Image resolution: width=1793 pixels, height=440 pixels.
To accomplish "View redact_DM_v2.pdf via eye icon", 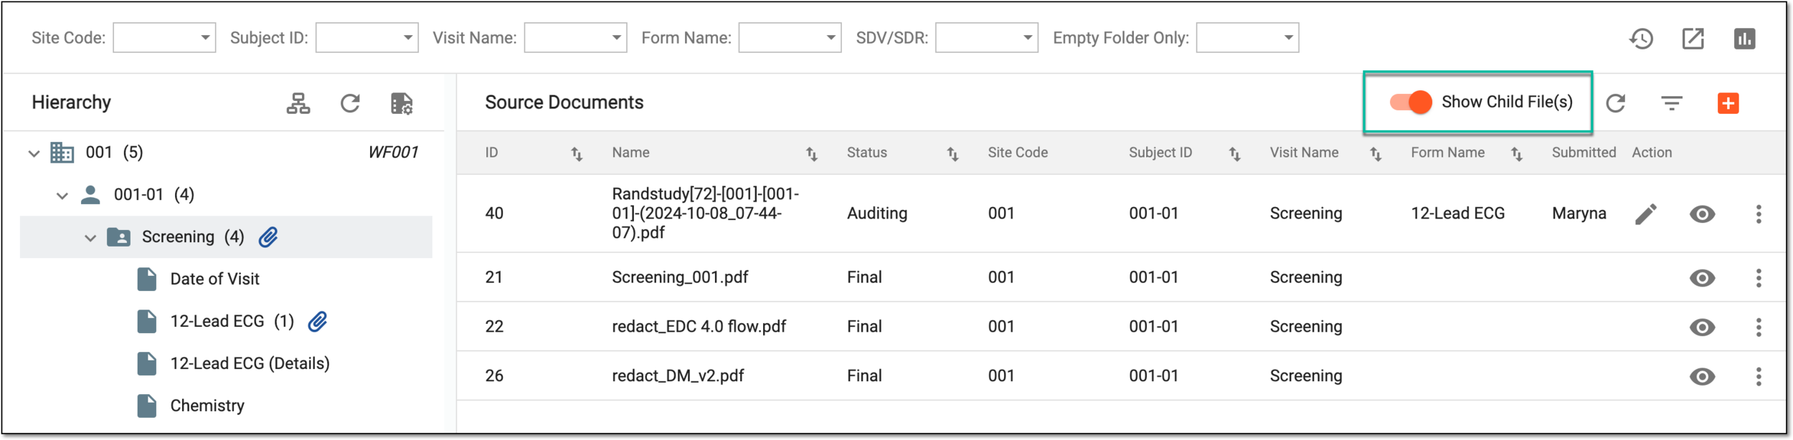I will tap(1702, 376).
